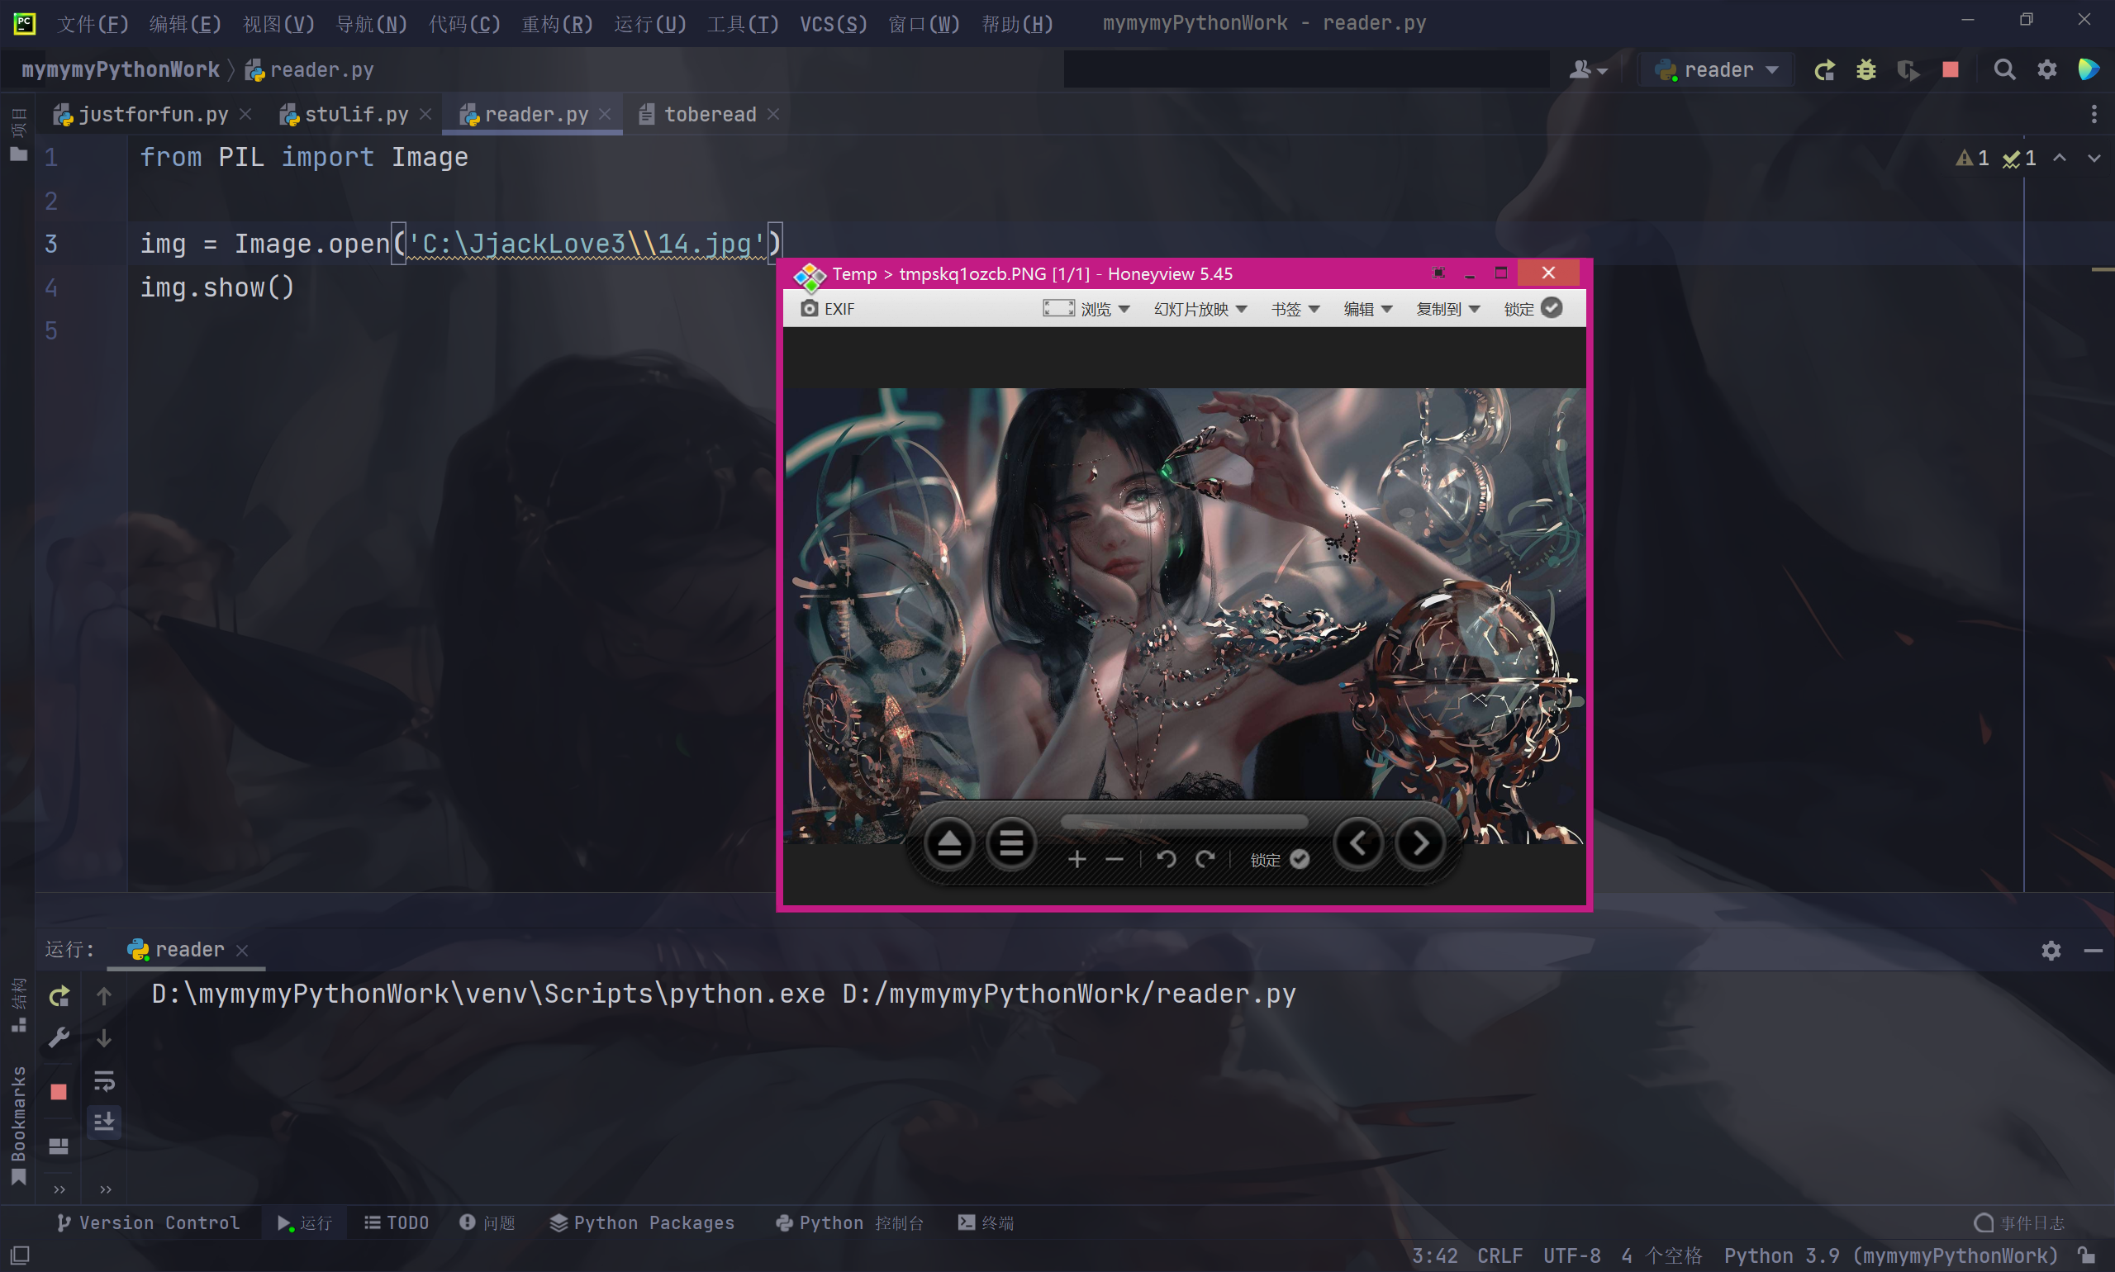Image resolution: width=2115 pixels, height=1272 pixels.
Task: Rotate image counterclockwise in Honeyview
Action: 1166,859
